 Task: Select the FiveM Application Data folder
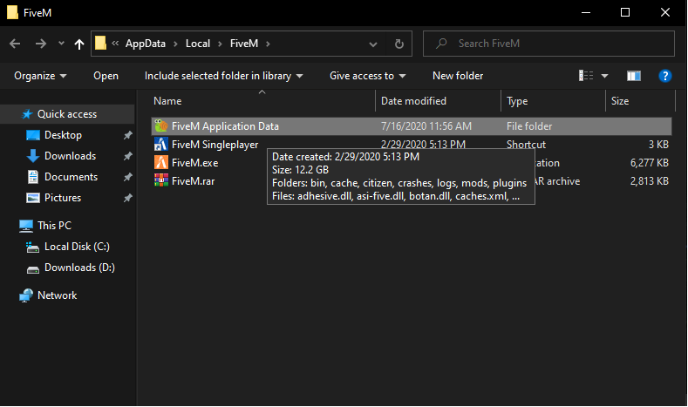[412, 126]
